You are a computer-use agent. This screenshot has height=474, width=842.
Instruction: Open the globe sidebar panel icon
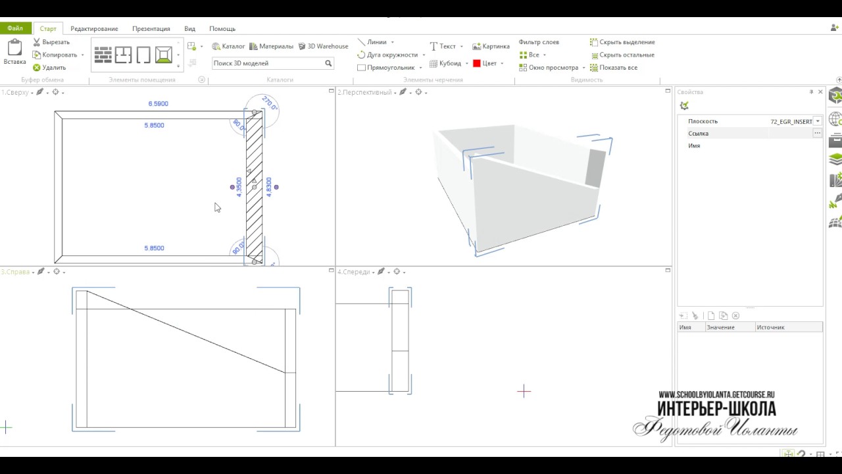[x=835, y=119]
